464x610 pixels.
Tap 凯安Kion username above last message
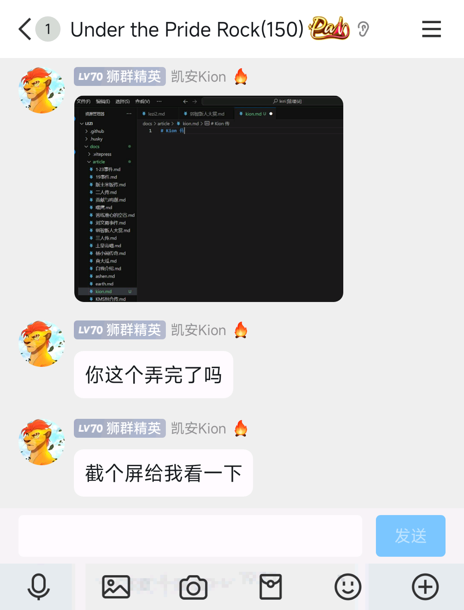tap(198, 428)
